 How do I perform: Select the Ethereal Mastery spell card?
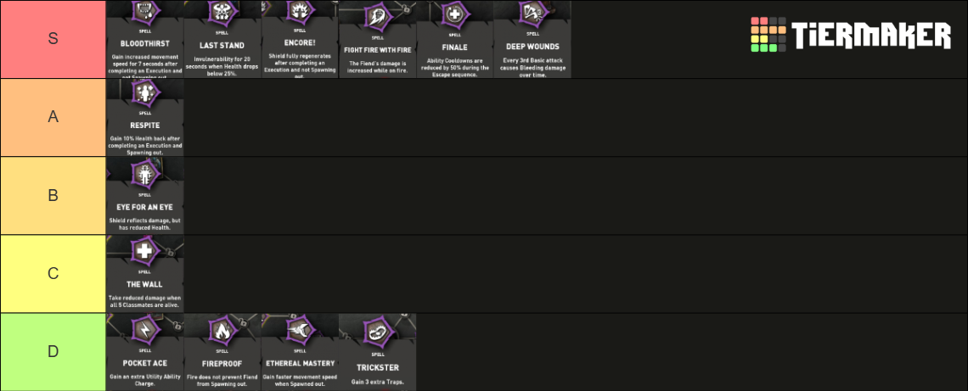coord(300,352)
